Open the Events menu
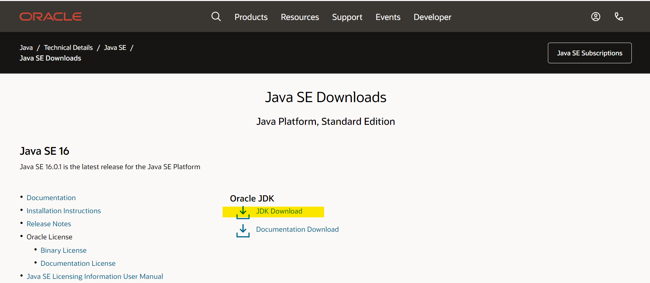Image resolution: width=650 pixels, height=283 pixels. (388, 17)
